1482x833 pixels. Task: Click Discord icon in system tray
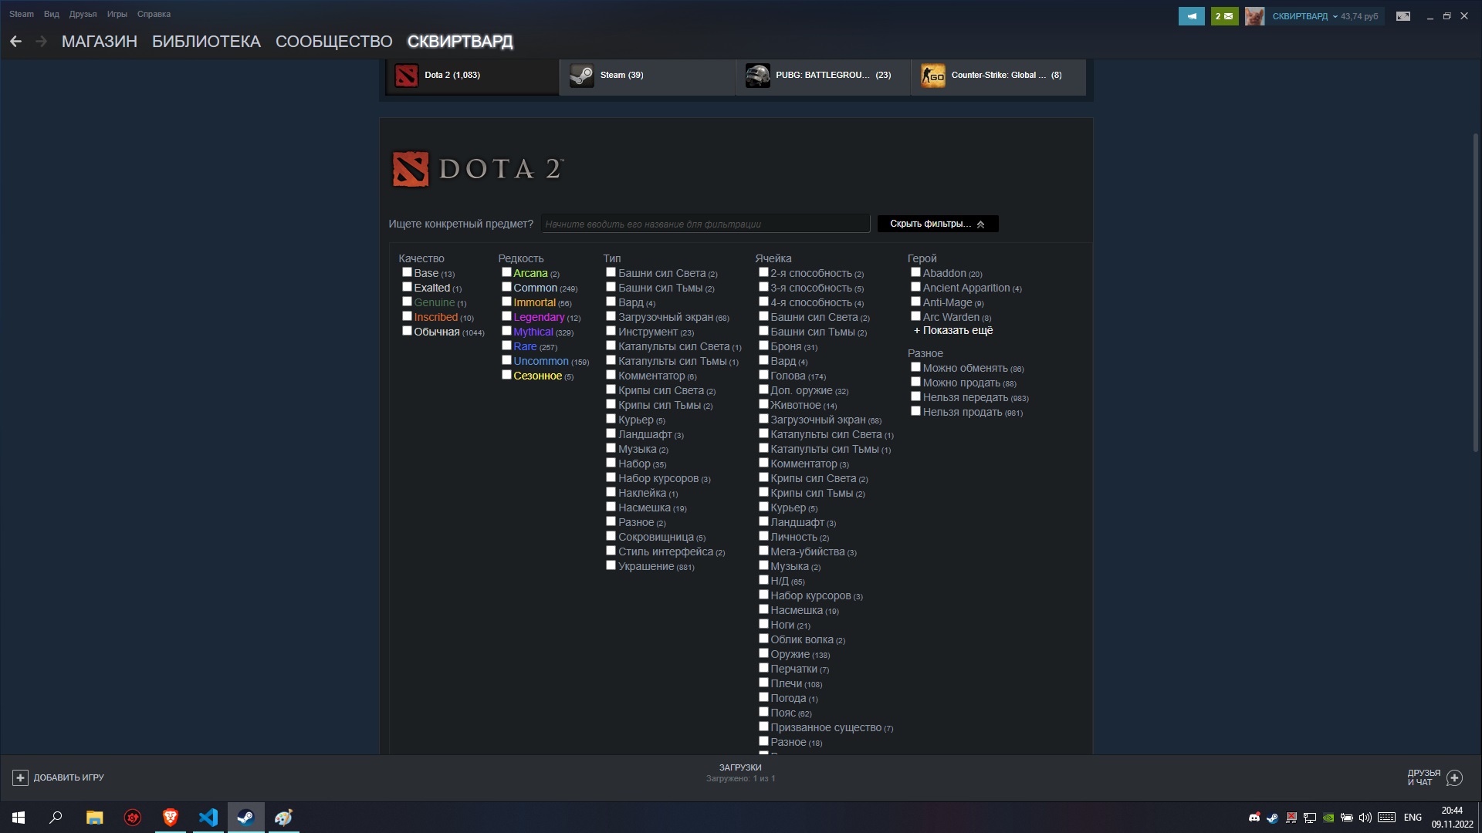[1254, 818]
